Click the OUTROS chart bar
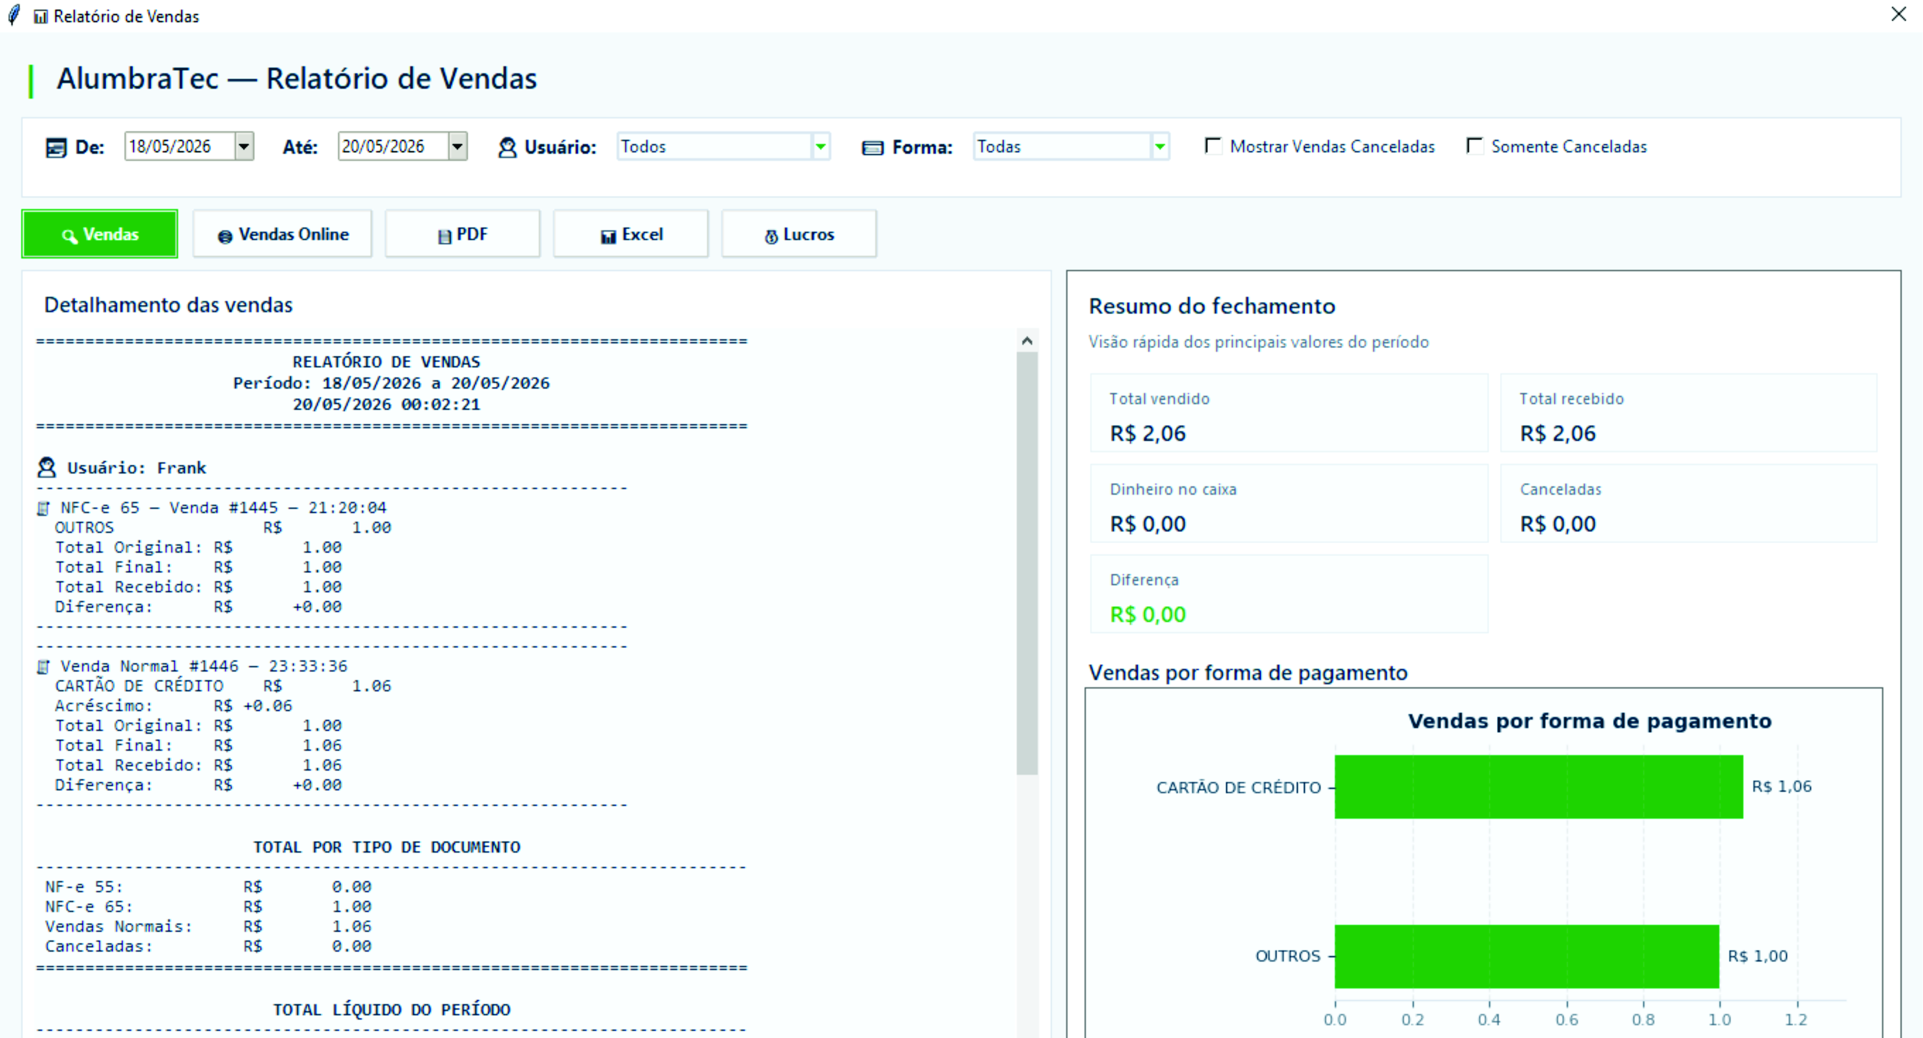This screenshot has width=1923, height=1038. pyautogui.click(x=1527, y=957)
